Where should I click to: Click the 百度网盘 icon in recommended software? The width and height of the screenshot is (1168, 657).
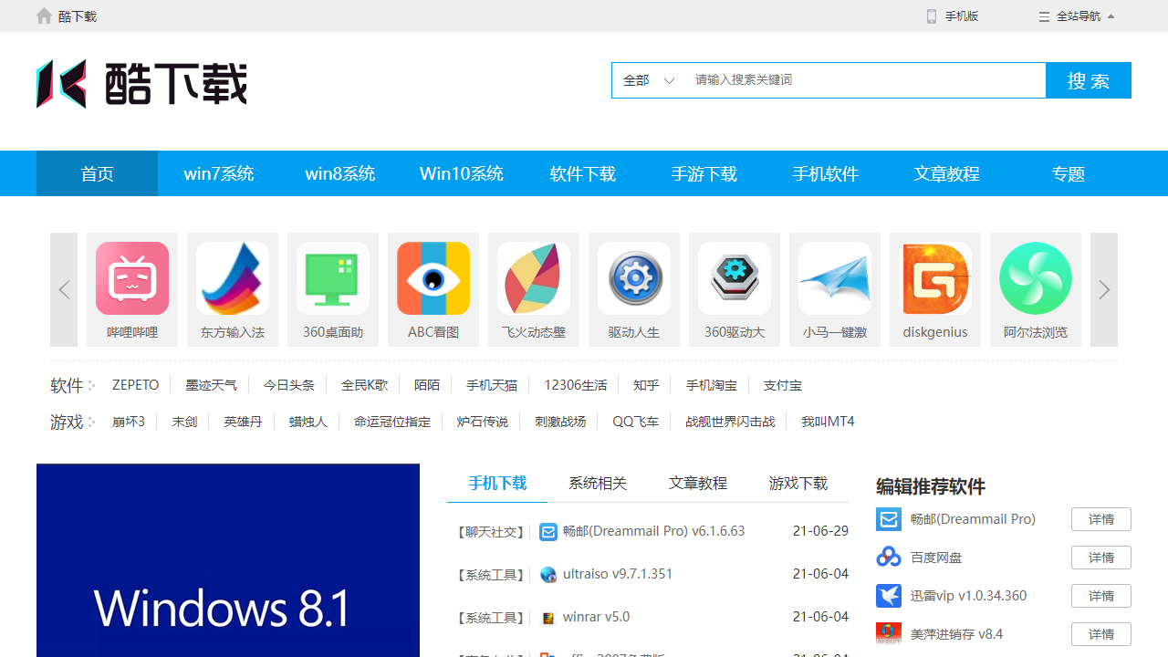tap(888, 557)
